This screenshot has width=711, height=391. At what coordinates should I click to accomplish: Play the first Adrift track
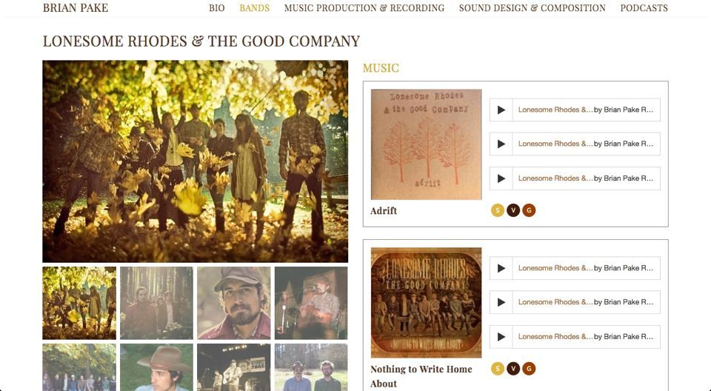tap(501, 110)
